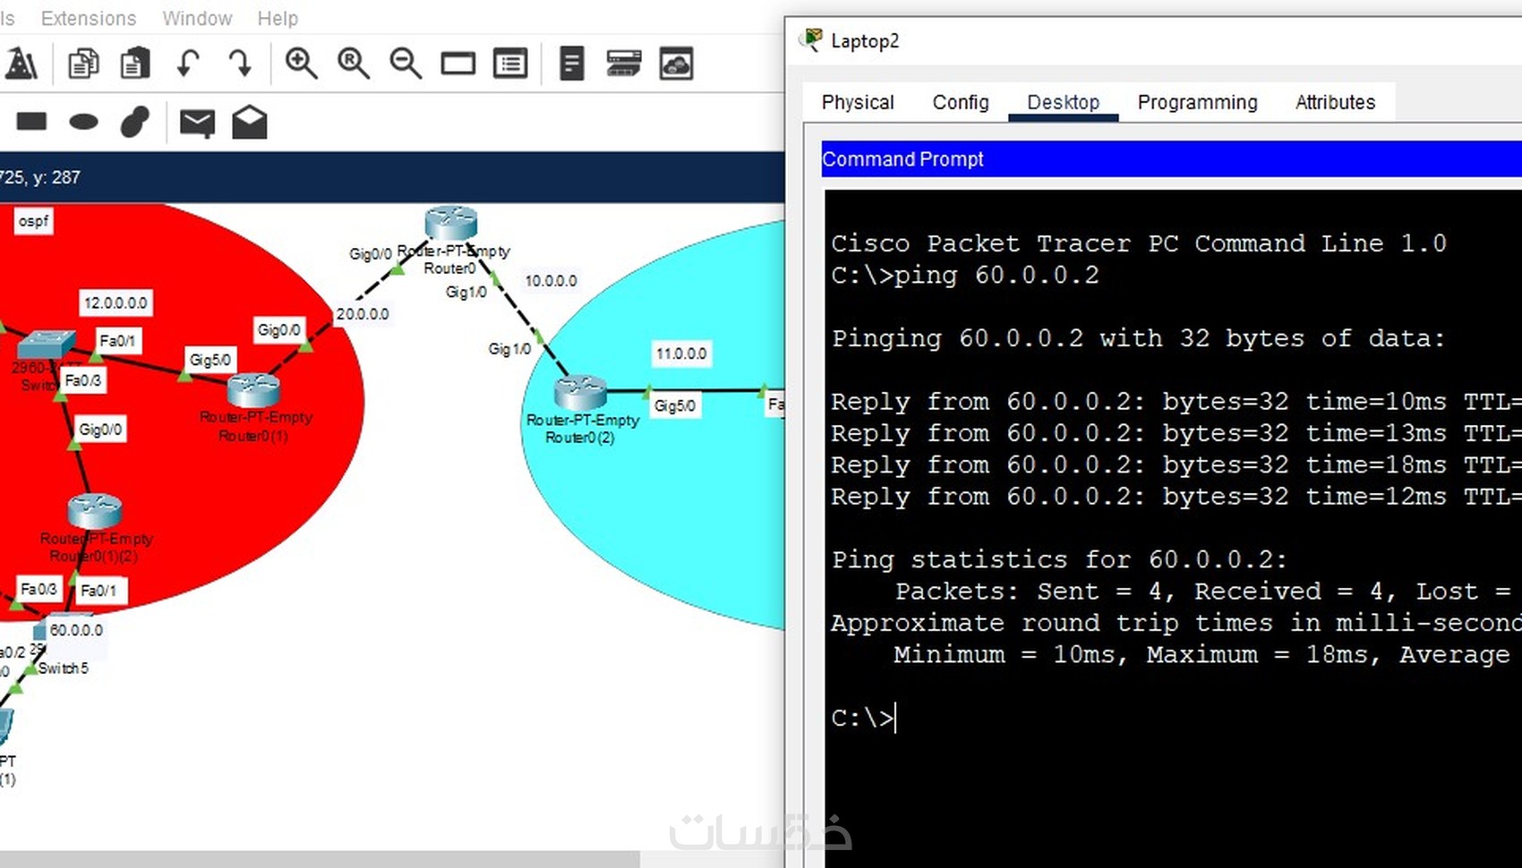Click the Gig5/0 label left of Router0(1)

pyautogui.click(x=210, y=360)
